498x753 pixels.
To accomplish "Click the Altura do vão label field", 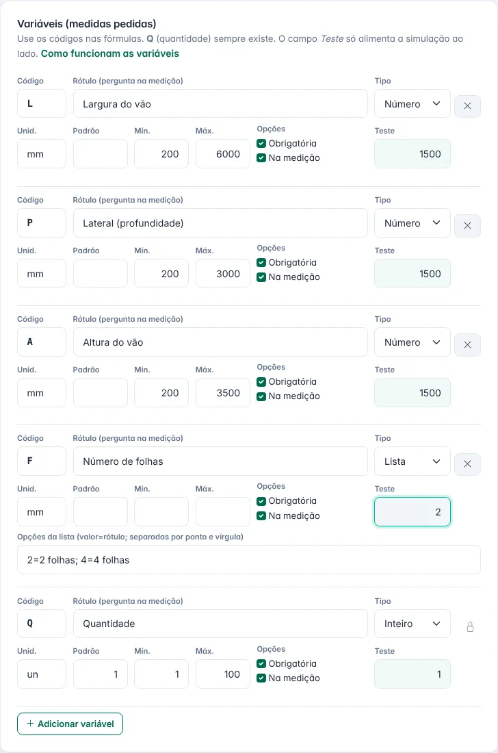I will click(x=220, y=342).
